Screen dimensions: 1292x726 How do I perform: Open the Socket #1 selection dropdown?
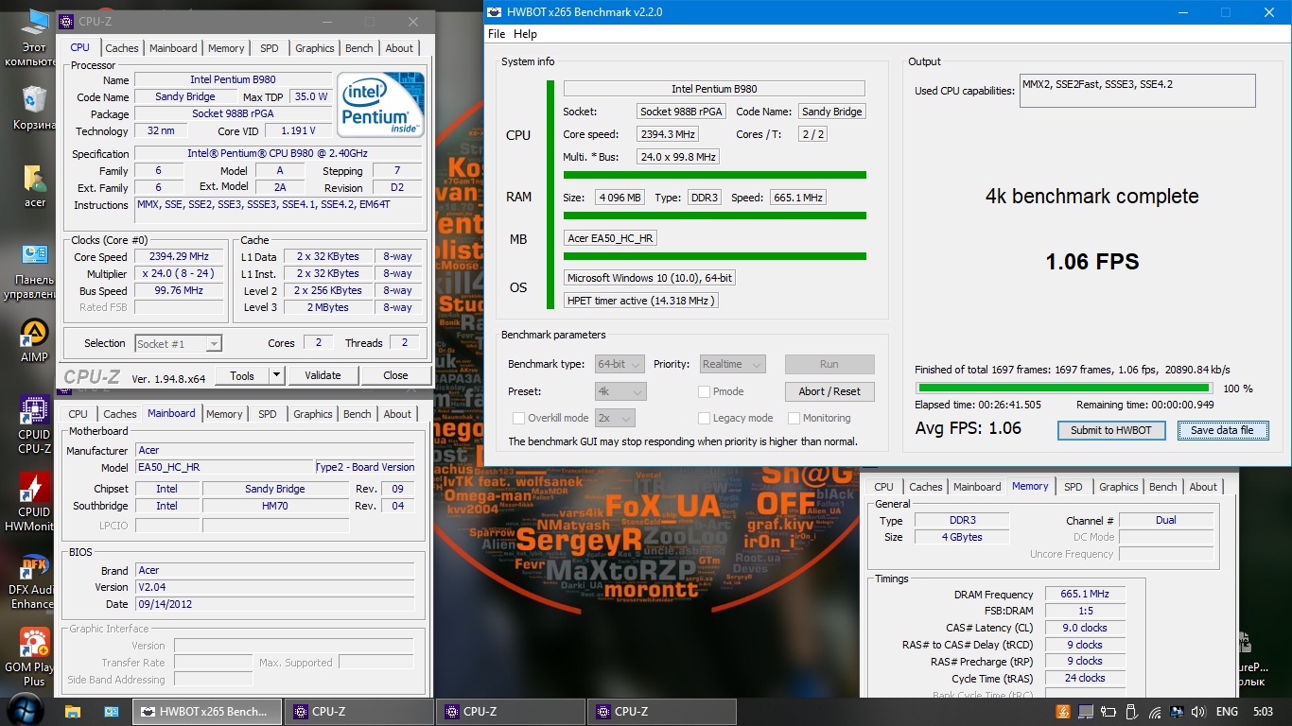[x=178, y=344]
